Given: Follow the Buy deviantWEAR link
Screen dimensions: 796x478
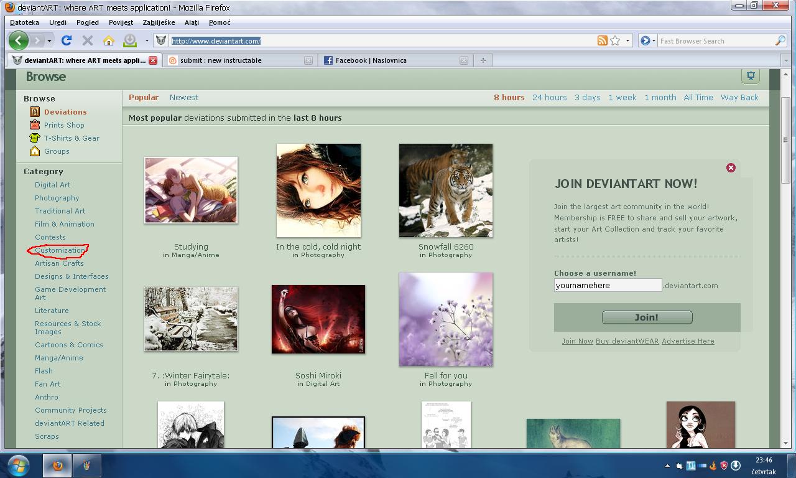Looking at the screenshot, I should tap(627, 341).
